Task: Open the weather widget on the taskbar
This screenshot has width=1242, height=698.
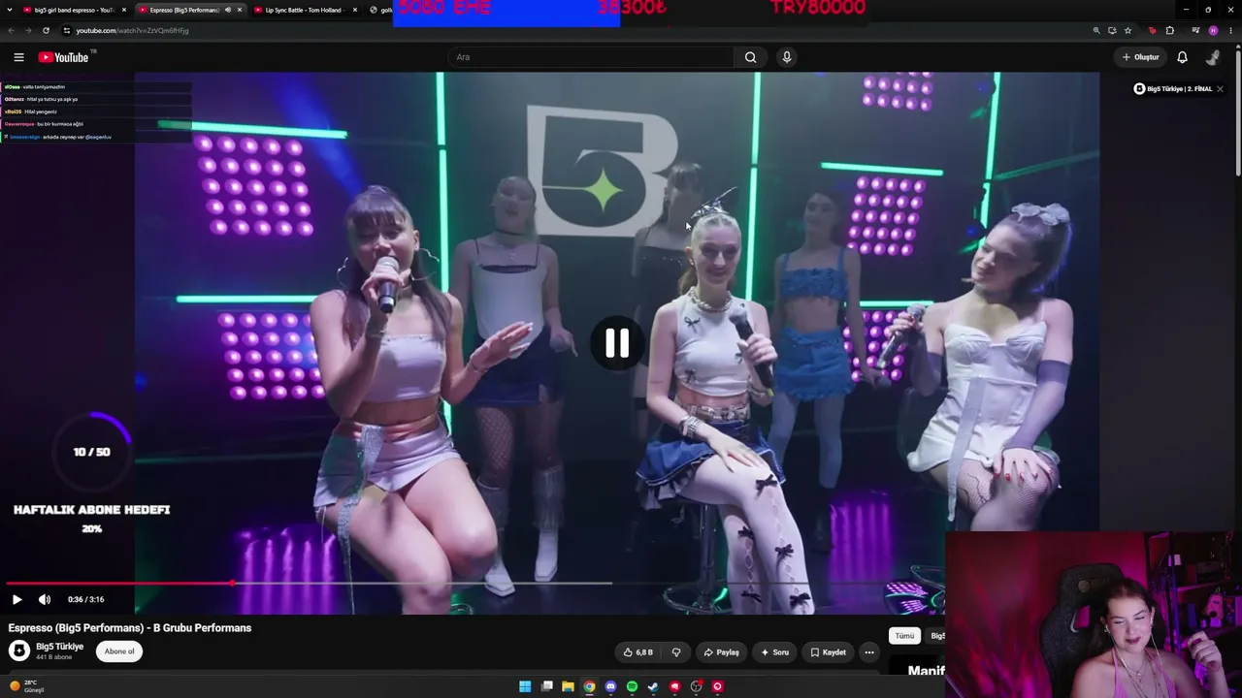Action: tap(27, 686)
